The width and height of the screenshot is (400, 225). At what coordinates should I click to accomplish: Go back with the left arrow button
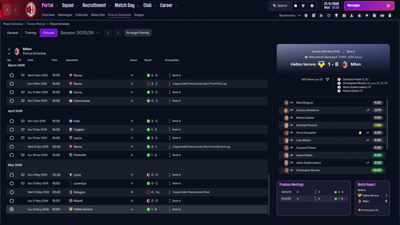7,10
